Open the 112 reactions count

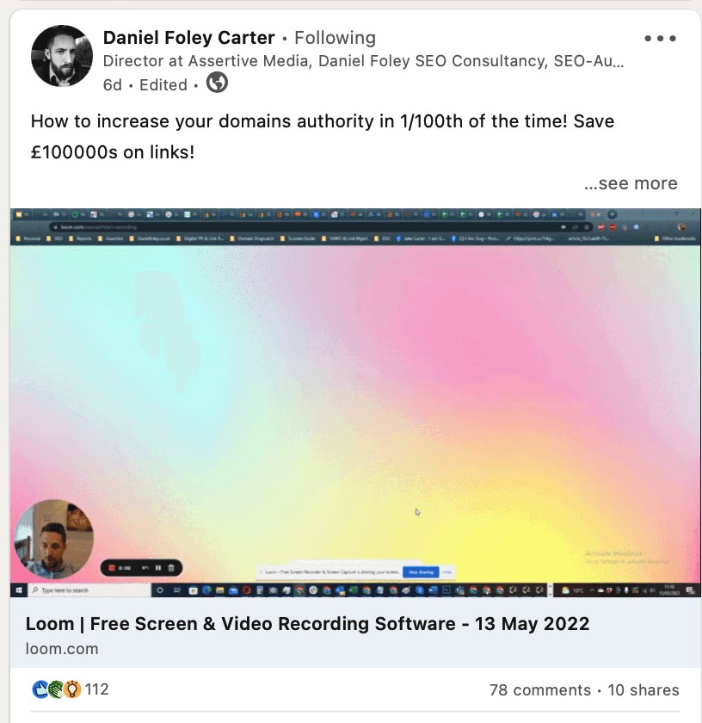(97, 689)
